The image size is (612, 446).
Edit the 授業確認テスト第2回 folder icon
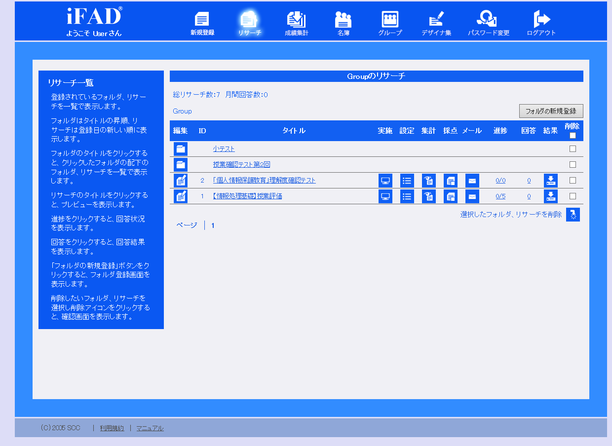click(181, 165)
